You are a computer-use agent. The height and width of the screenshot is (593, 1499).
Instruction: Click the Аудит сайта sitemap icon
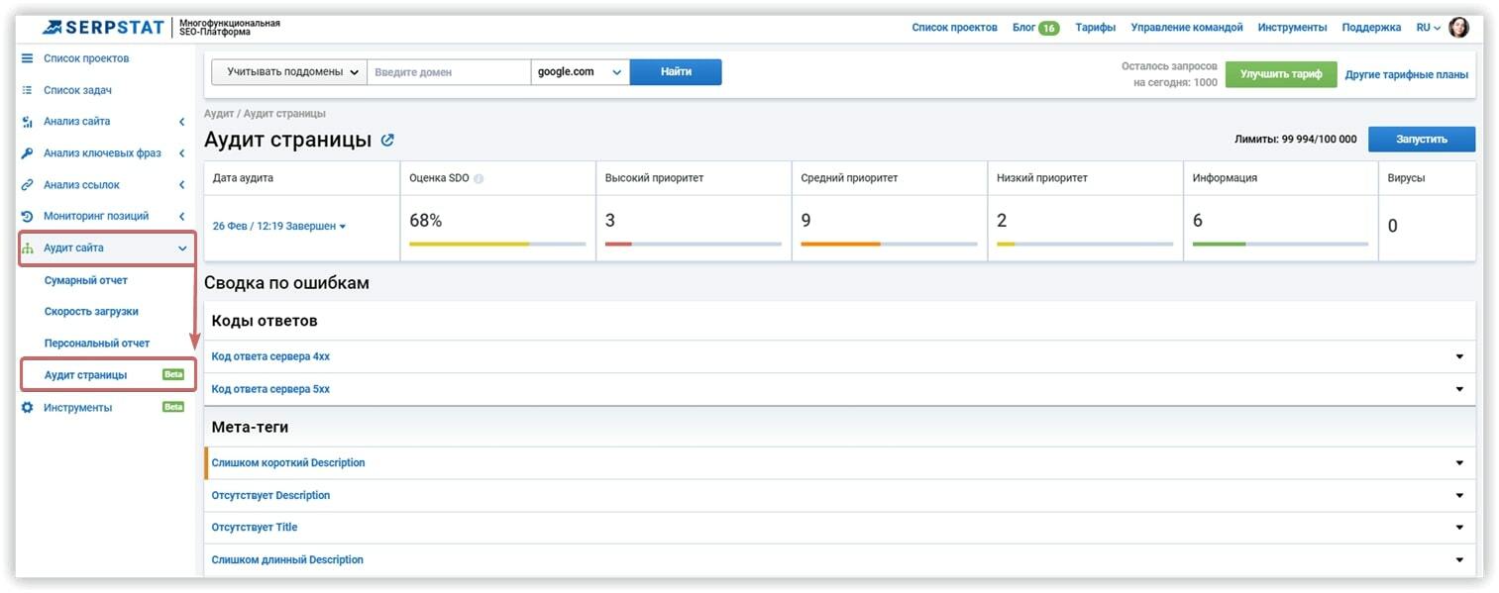(x=28, y=248)
